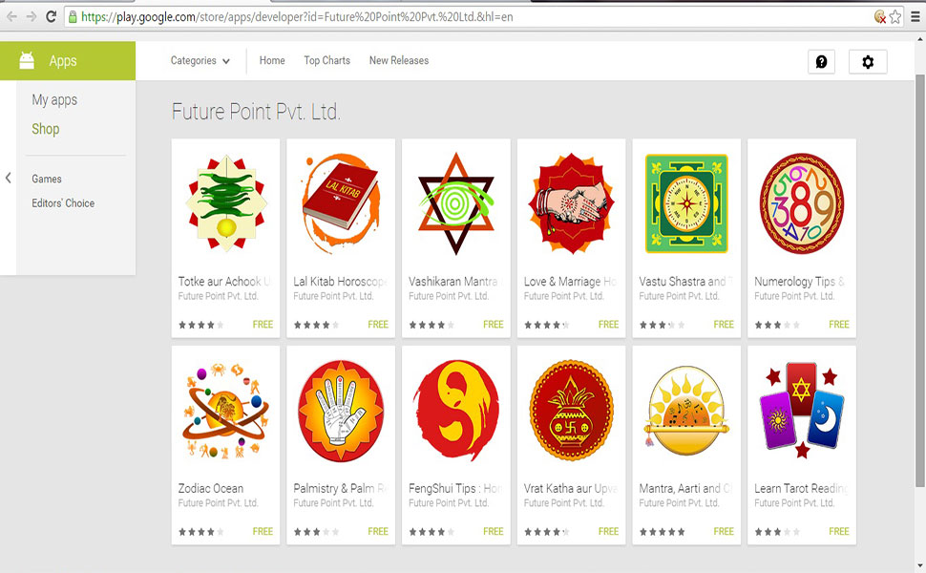Open the Chrome menu hamburger button
Viewport: 926px width, 573px height.
915,16
